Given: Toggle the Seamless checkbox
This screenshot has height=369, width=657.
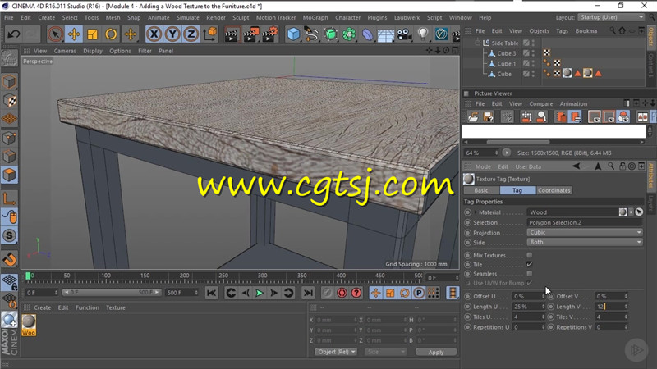Looking at the screenshot, I should tap(529, 274).
